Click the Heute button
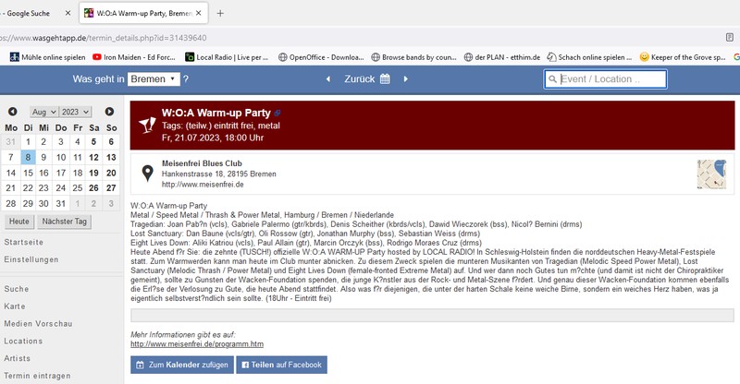The width and height of the screenshot is (740, 384). pyautogui.click(x=19, y=222)
